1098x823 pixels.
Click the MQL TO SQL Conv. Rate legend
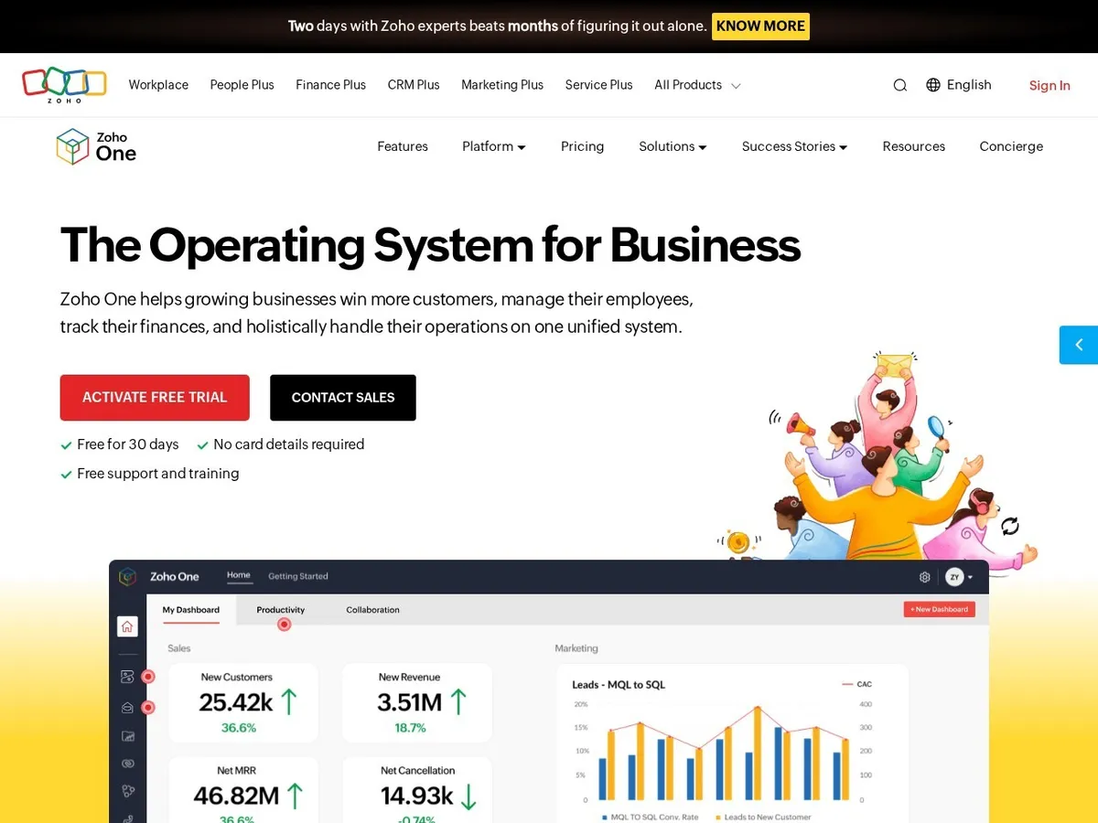[x=649, y=817]
